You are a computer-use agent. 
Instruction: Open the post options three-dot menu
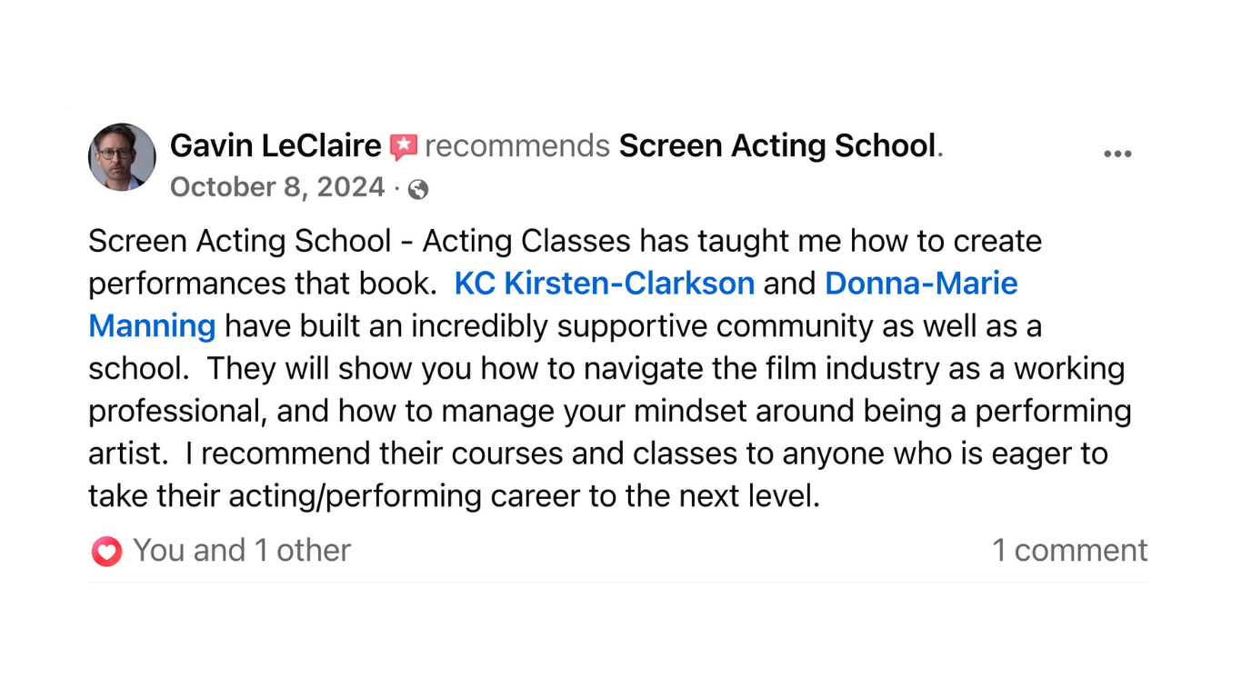click(x=1117, y=154)
